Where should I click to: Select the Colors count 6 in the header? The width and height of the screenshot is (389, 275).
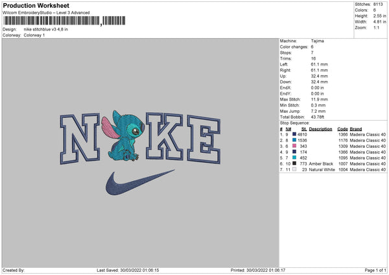375,10
